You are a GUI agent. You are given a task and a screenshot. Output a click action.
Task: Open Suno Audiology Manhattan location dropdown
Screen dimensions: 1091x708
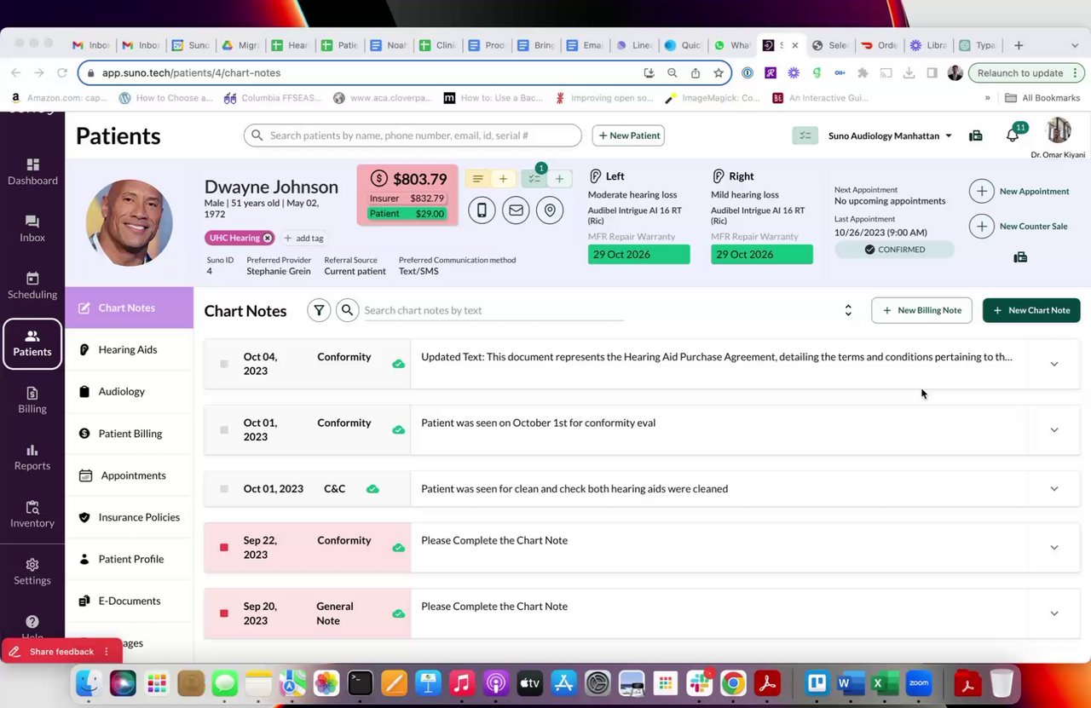tap(890, 135)
